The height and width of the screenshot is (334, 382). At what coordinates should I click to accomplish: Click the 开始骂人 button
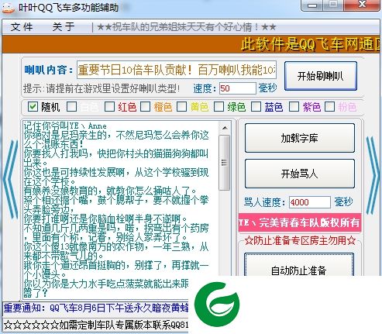pos(299,174)
